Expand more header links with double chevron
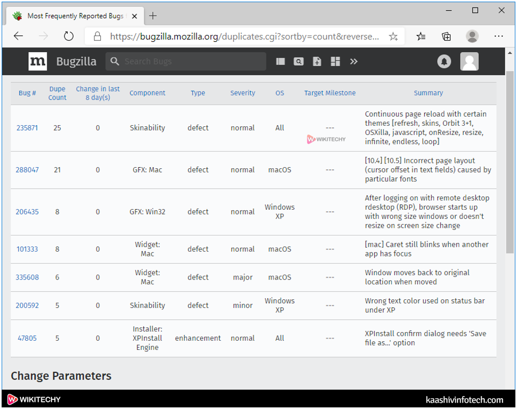Screen dimensions: 517x409 click(354, 62)
